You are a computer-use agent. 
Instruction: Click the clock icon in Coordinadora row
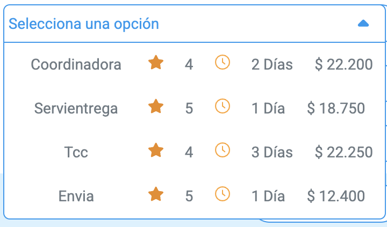[x=223, y=62]
